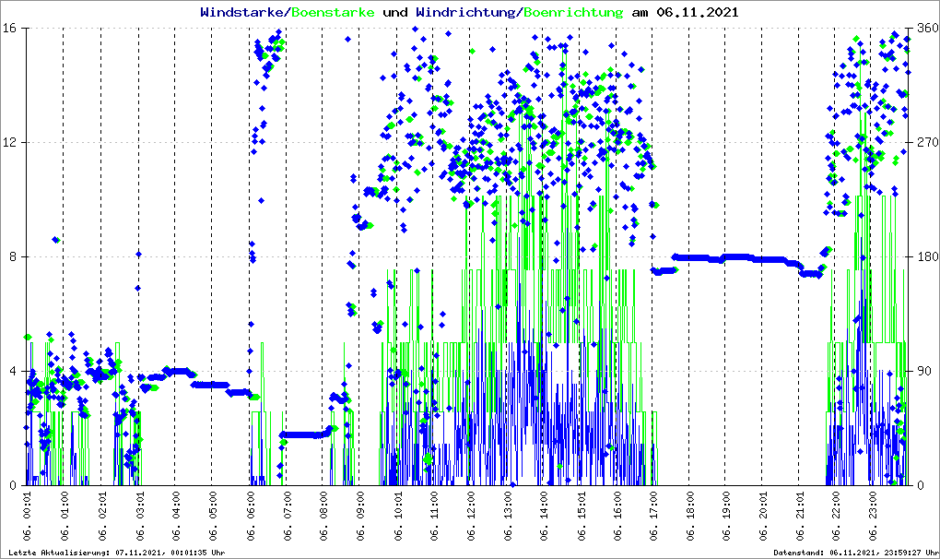Screen dimensions: 940x559
Task: Click the '06. 11:00' time axis label
Action: point(433,516)
